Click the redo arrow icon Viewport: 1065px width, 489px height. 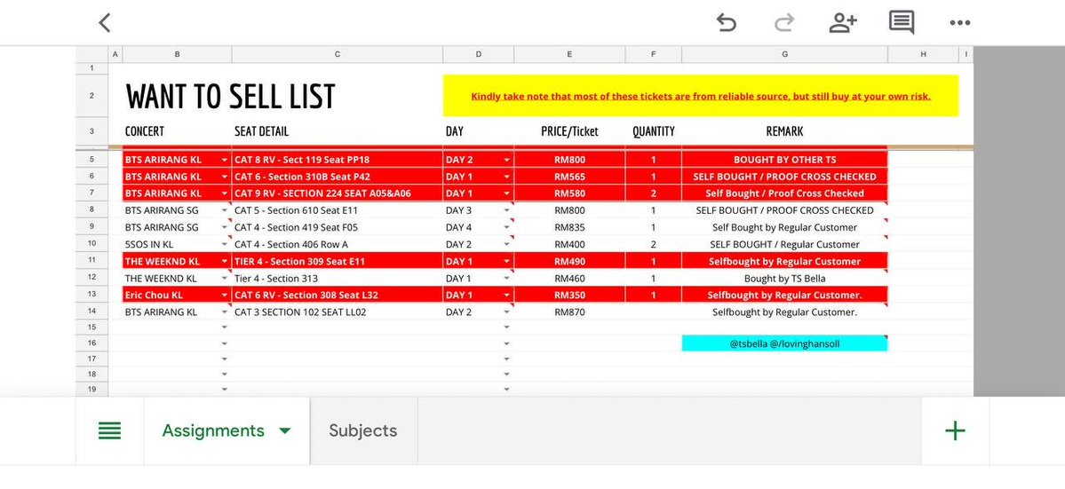coord(784,22)
